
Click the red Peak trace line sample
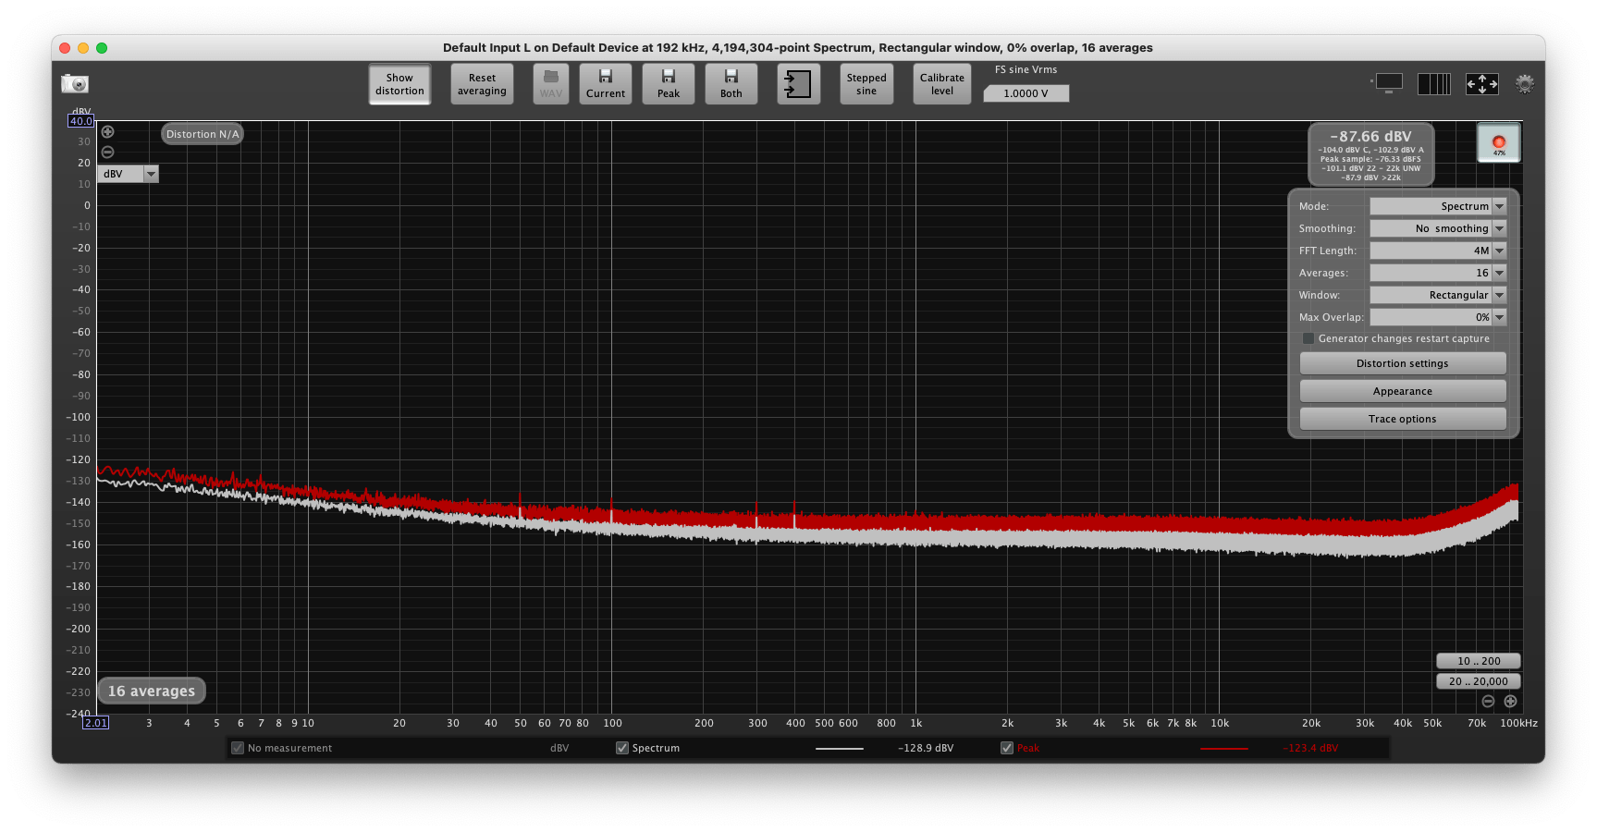click(x=1223, y=748)
